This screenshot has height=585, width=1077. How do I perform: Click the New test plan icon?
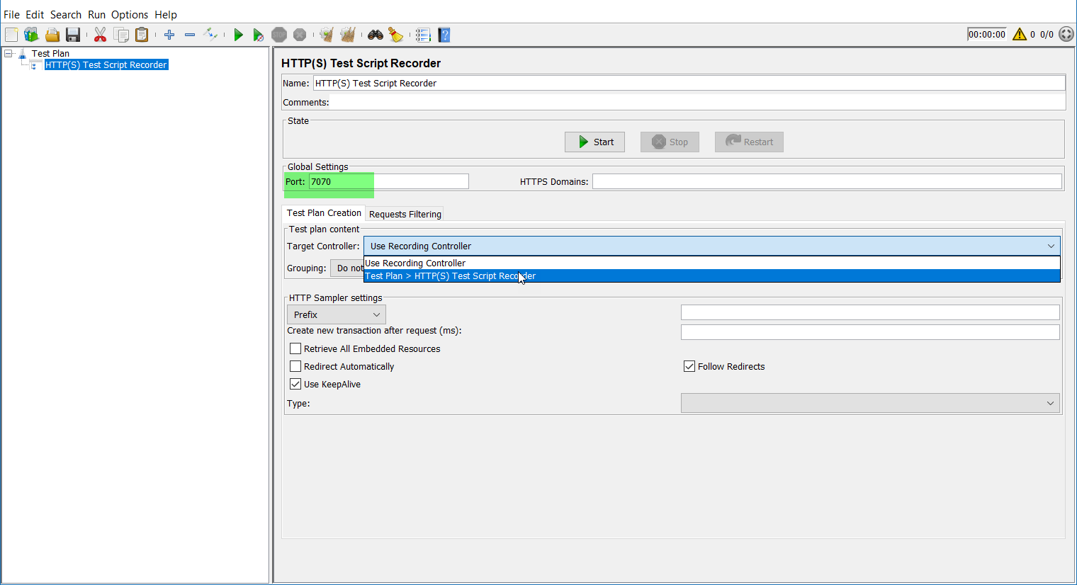click(11, 35)
